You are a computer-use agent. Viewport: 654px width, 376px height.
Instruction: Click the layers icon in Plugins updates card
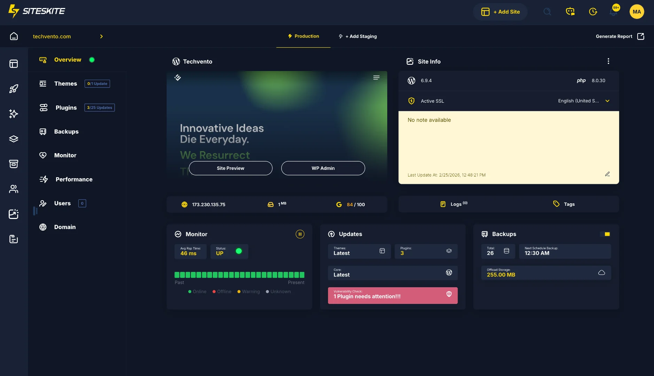pos(449,251)
